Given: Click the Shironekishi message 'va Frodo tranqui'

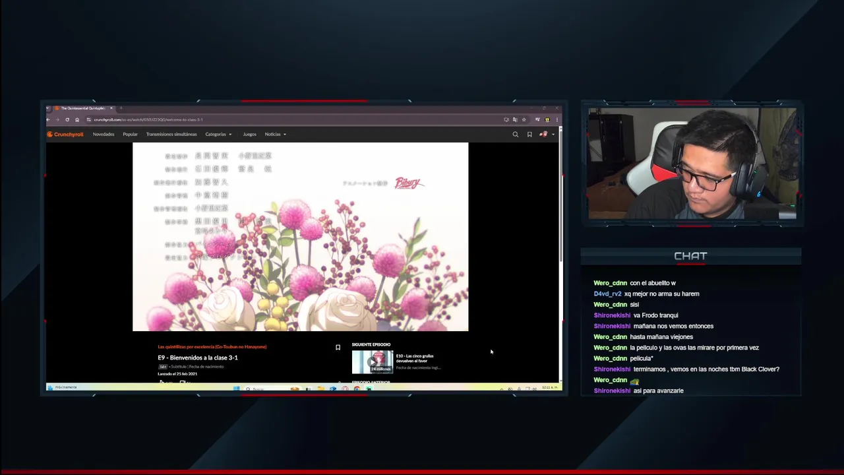Looking at the screenshot, I should point(655,315).
